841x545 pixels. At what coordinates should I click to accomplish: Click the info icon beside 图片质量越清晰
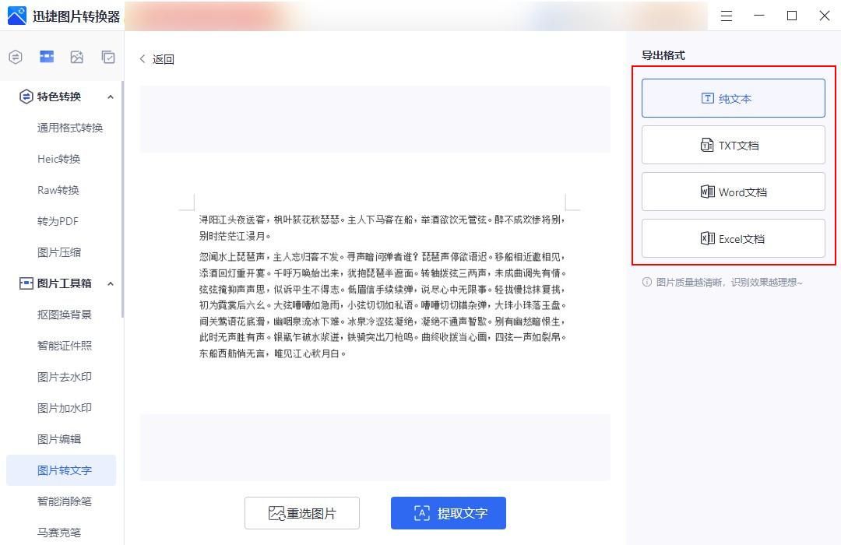click(x=647, y=282)
